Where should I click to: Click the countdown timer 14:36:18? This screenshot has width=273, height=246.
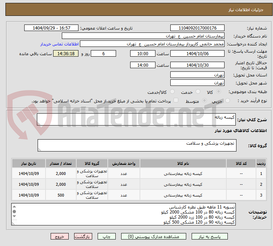(66, 53)
